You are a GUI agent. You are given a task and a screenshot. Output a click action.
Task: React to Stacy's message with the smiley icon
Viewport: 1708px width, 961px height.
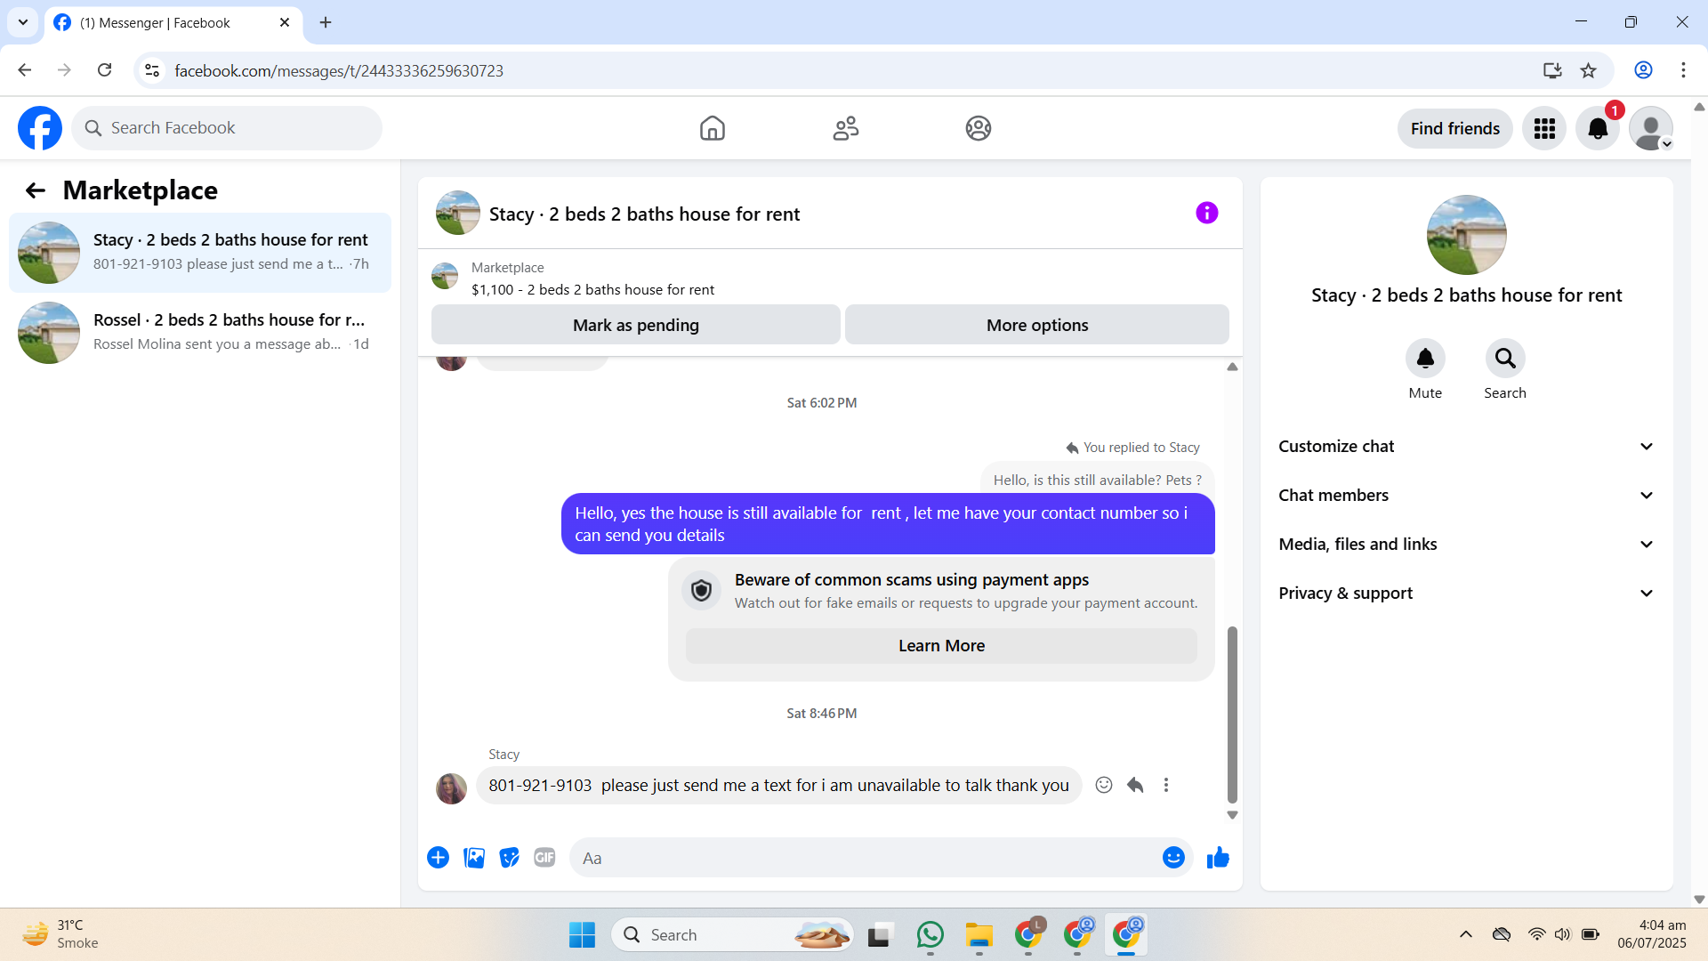[1104, 785]
